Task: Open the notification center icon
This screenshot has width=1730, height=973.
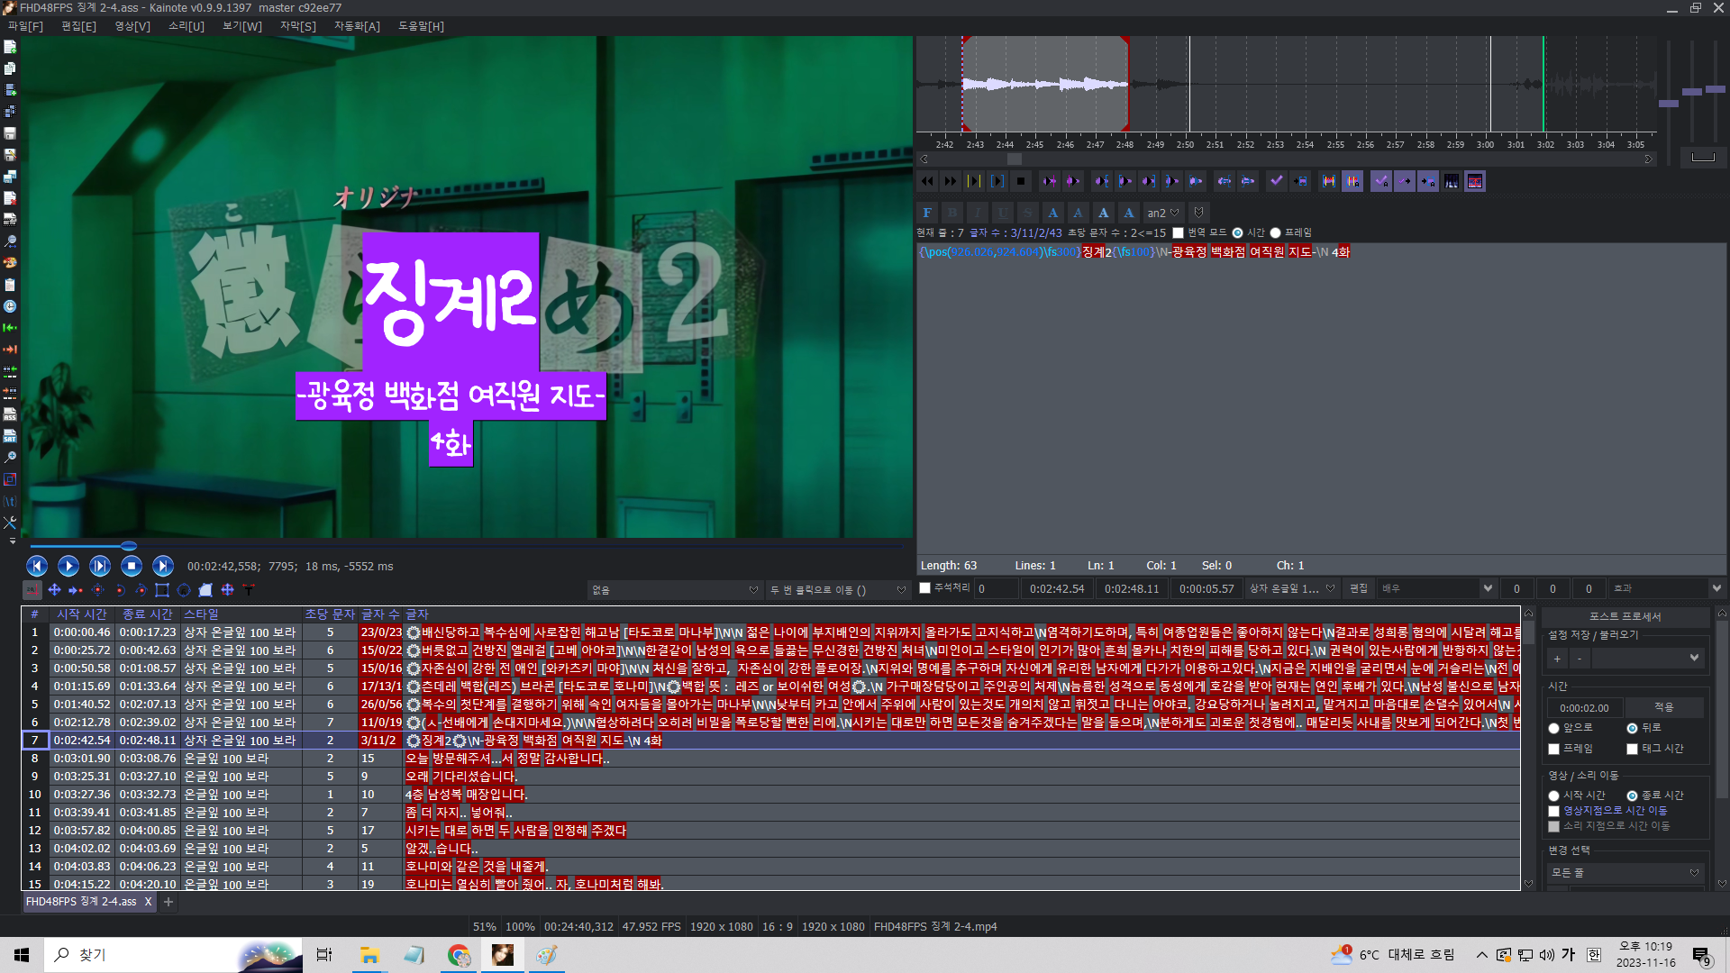Action: pos(1701,956)
